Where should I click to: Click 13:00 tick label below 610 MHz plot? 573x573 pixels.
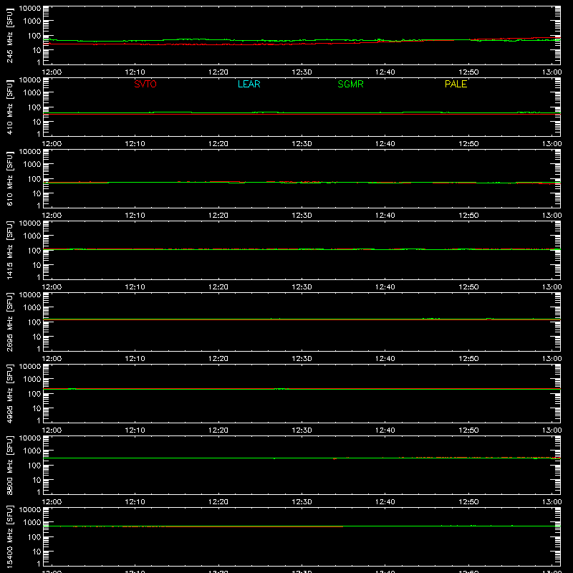pos(552,216)
